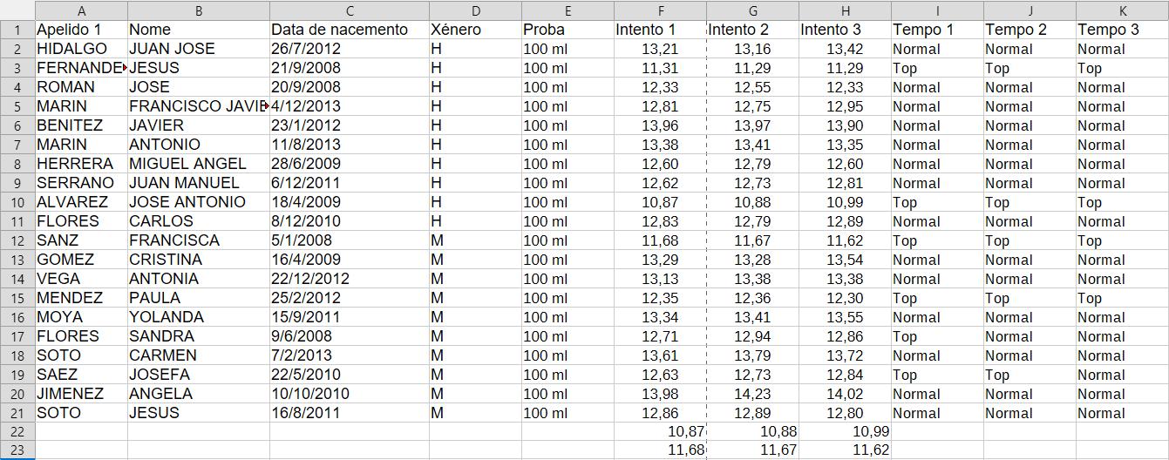Image resolution: width=1169 pixels, height=460 pixels.
Task: Select the cell containing JUAN JOSE
Action: [x=199, y=49]
